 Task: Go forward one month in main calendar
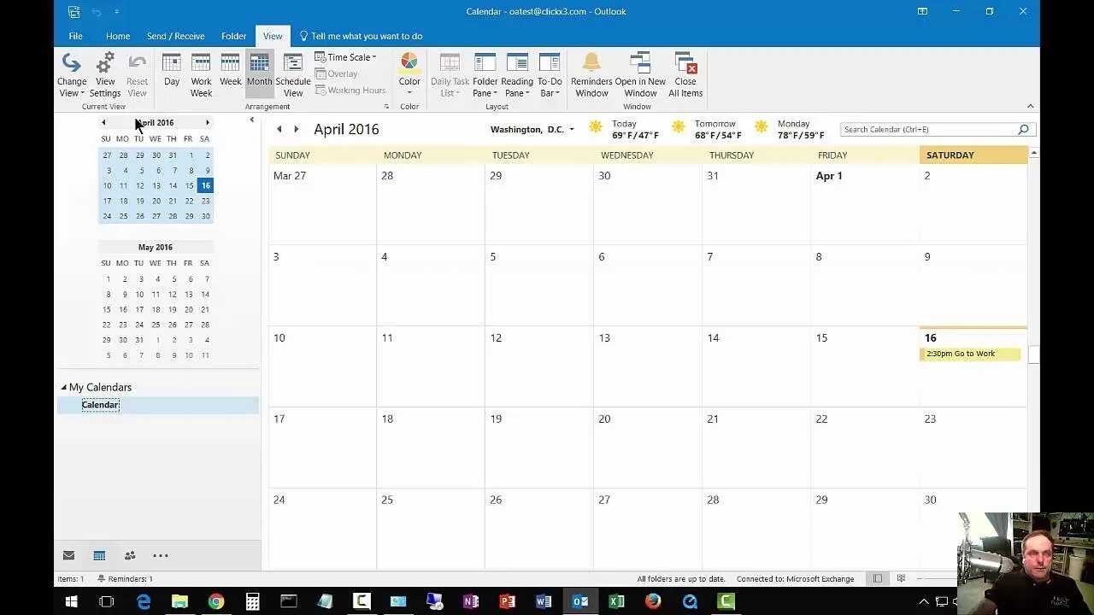(x=296, y=129)
